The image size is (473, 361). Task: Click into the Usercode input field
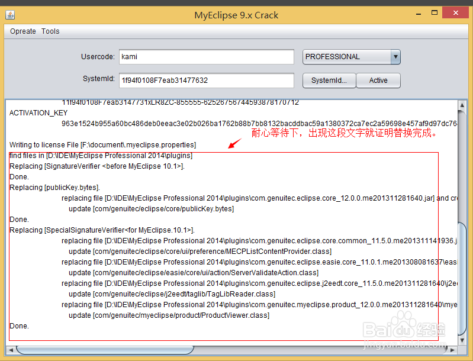207,57
